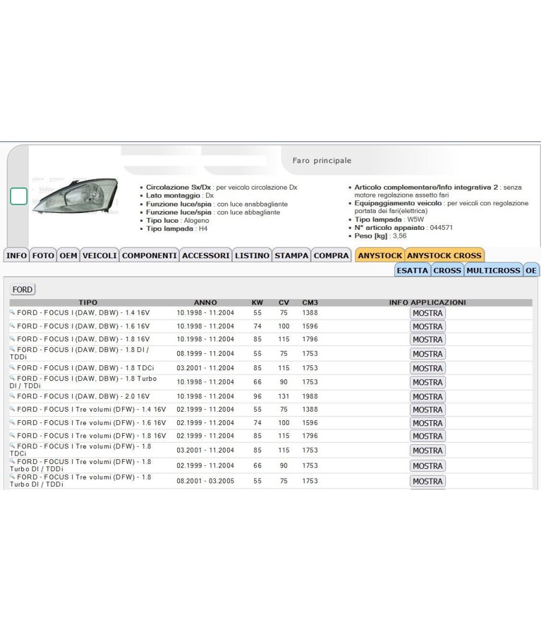The width and height of the screenshot is (541, 632).
Task: Click MOSTRA for Tre volumi (DFW) 1.8 TDCi
Action: point(427,451)
